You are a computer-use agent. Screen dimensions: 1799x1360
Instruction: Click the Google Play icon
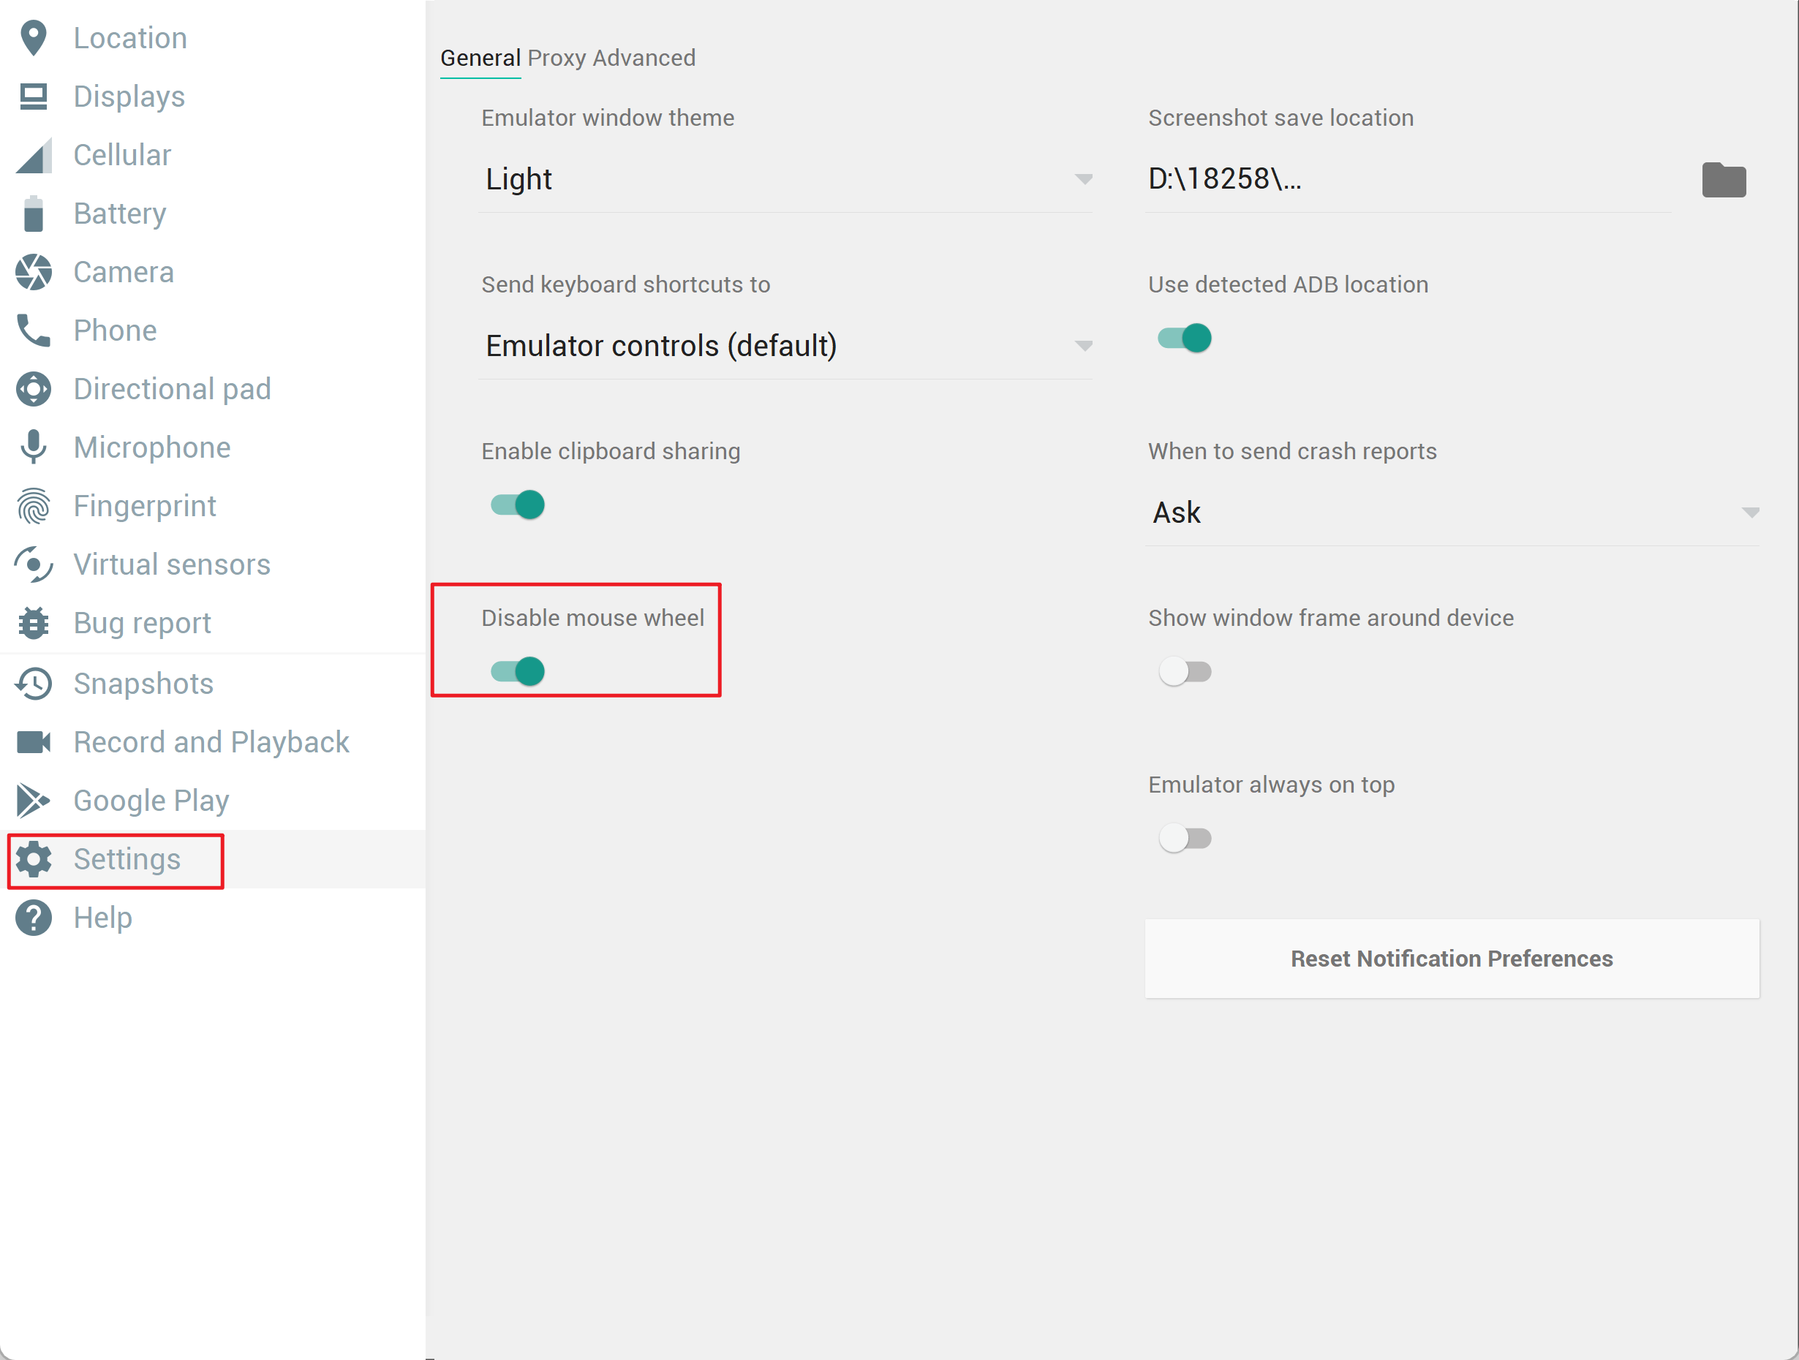tap(34, 801)
